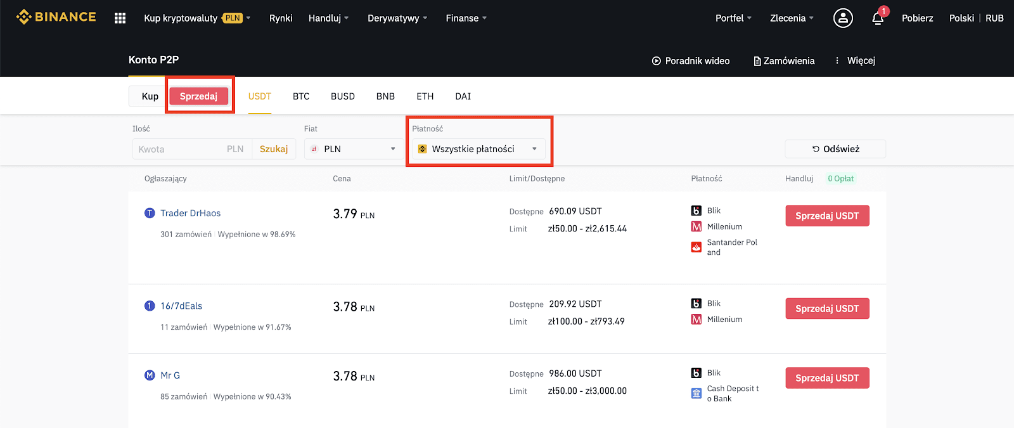Open Rynki in top navigation

tap(281, 18)
